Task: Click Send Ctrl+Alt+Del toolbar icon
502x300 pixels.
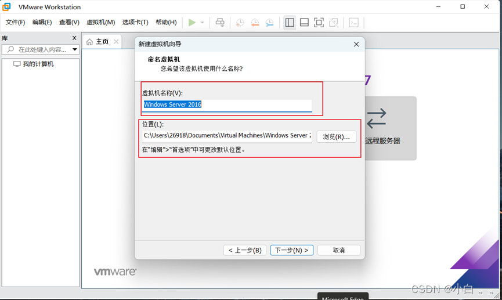Action: [220, 23]
